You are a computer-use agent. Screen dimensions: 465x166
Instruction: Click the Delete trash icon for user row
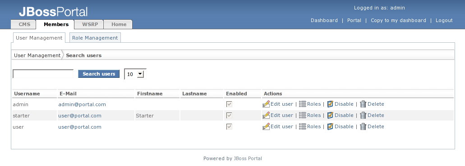pyautogui.click(x=363, y=127)
